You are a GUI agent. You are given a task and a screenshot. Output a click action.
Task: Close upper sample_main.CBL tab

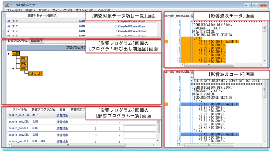coord(192,16)
